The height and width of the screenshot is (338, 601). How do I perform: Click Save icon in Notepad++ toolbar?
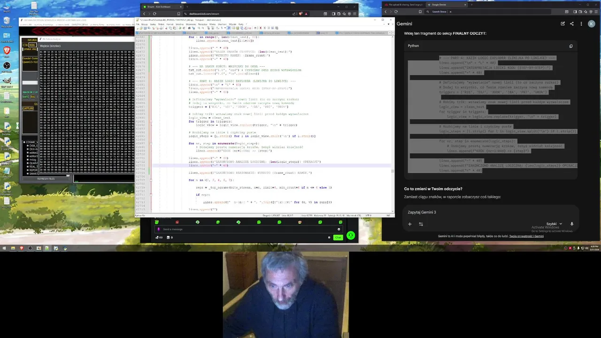(145, 28)
